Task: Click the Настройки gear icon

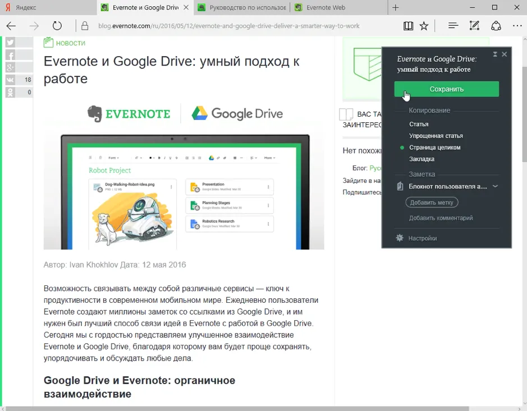Action: (x=400, y=238)
